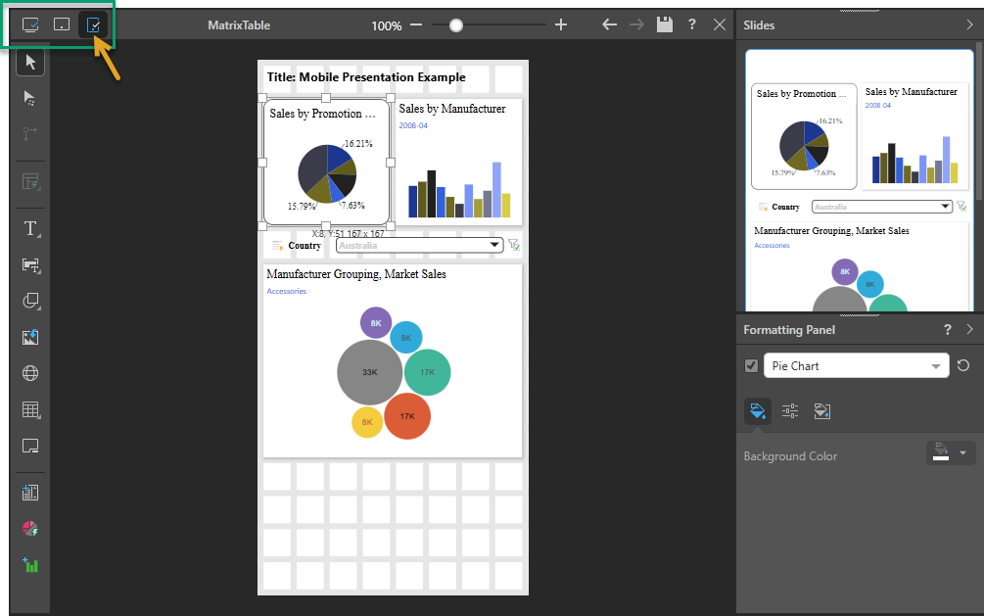Click the Shapes tool icon
Viewport: 984px width, 616px height.
click(30, 302)
